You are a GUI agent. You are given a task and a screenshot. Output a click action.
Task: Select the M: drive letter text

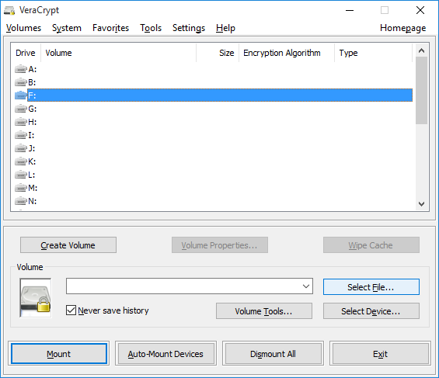tap(33, 188)
